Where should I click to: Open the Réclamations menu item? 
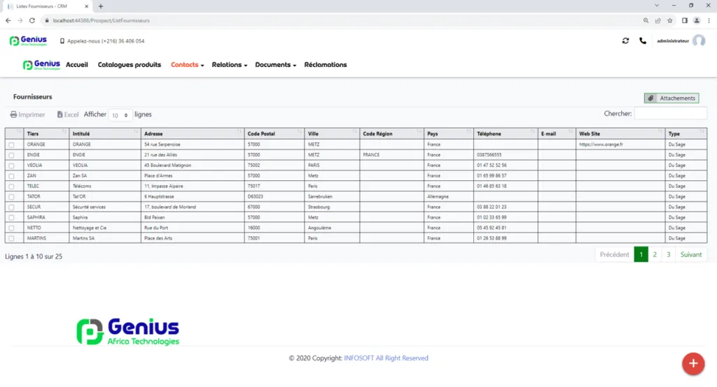pos(326,65)
